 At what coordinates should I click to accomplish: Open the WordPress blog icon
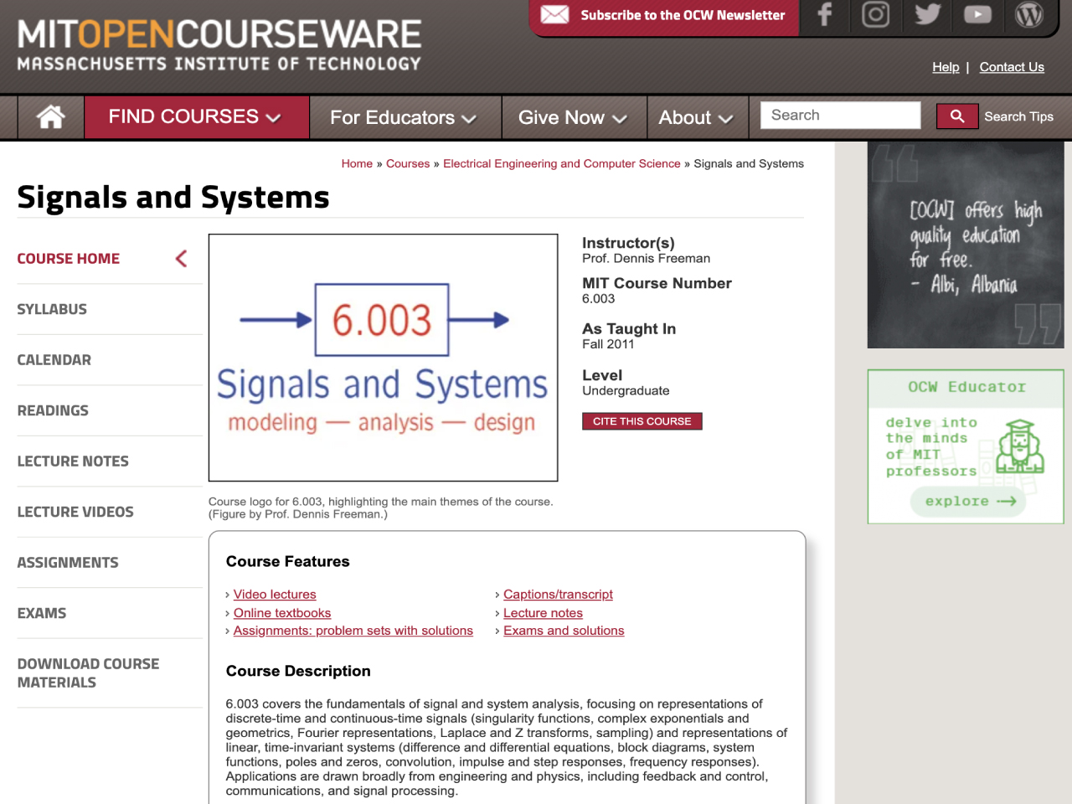pos(1028,14)
